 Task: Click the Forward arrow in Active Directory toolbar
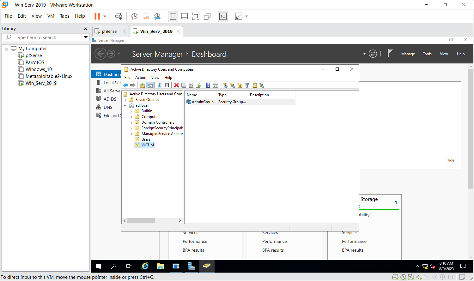click(133, 85)
